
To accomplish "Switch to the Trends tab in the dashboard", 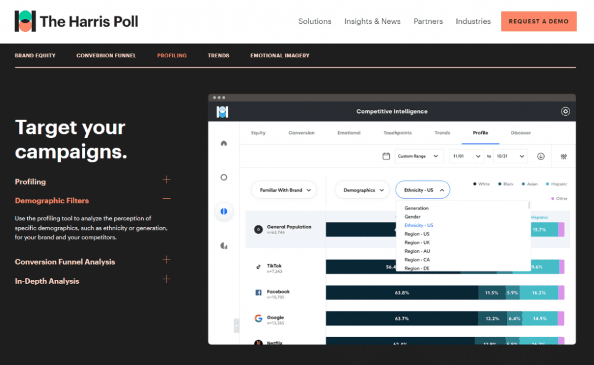I will tap(442, 133).
